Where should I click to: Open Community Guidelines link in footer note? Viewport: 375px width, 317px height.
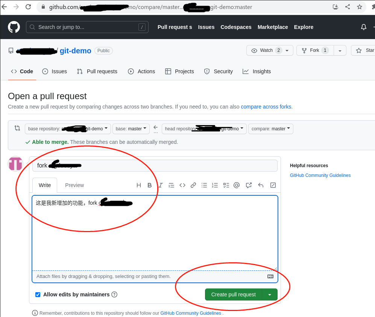(x=191, y=313)
